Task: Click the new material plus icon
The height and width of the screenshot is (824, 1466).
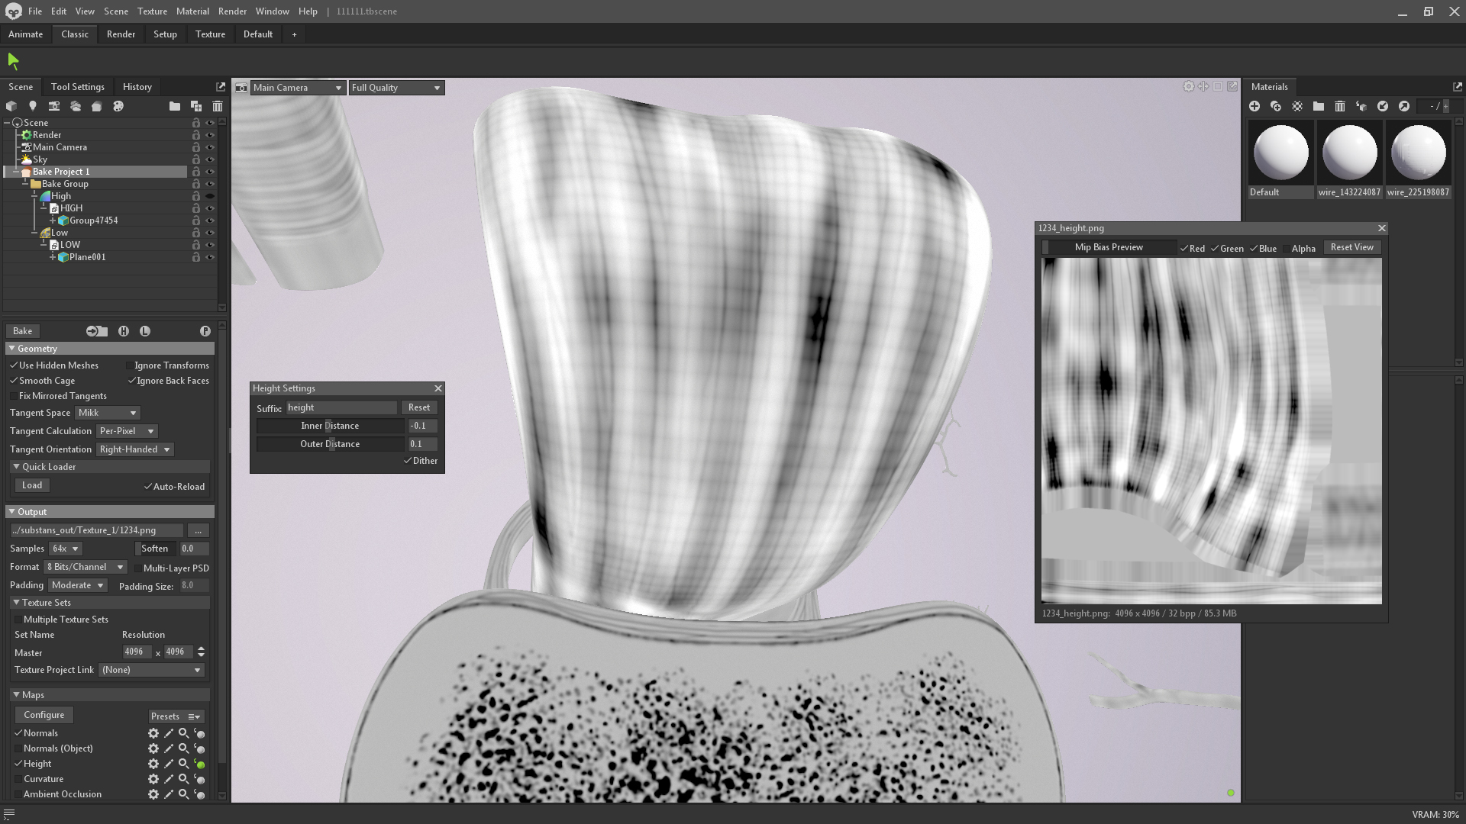Action: [x=1254, y=106]
